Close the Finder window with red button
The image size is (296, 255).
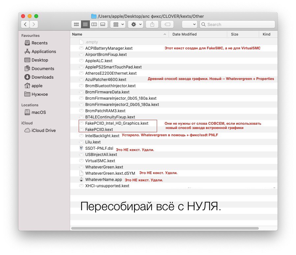tap(23, 16)
